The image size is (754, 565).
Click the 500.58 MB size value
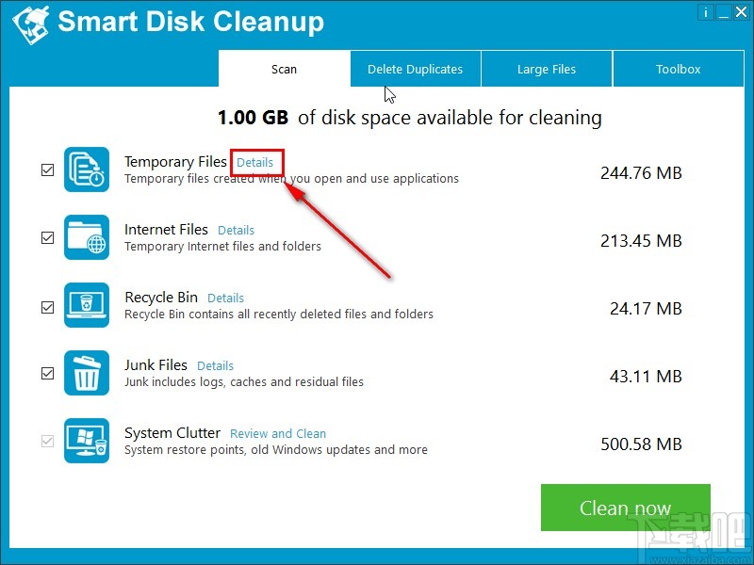[641, 444]
